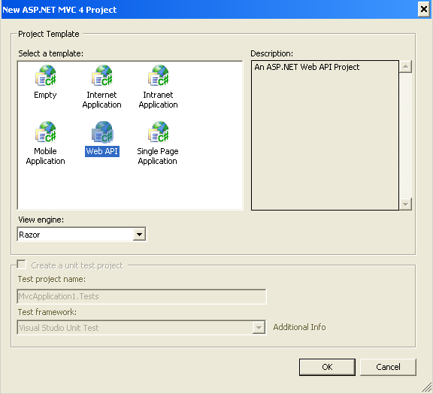Screen dimensions: 433x394
Task: Select the Empty template icon
Action: (x=46, y=75)
